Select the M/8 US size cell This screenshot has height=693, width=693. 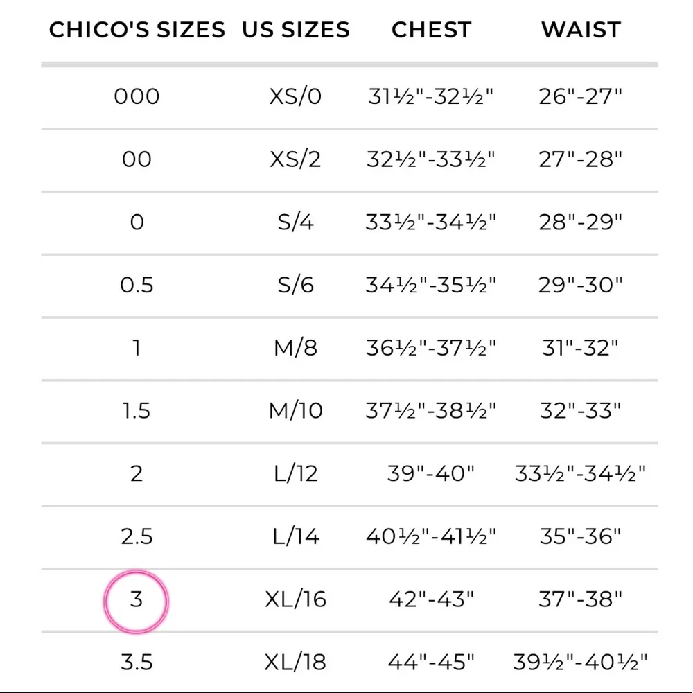tap(296, 348)
